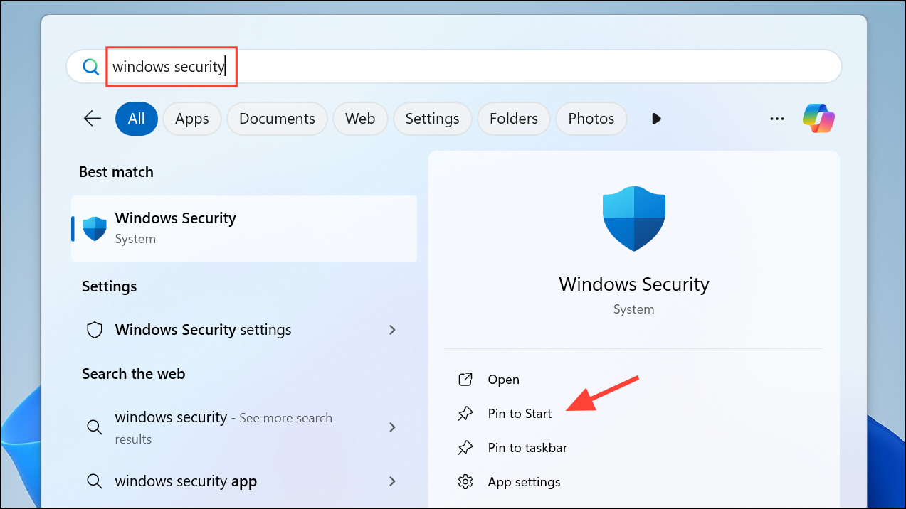The width and height of the screenshot is (906, 509).
Task: Click the Open external-link icon
Action: pyautogui.click(x=465, y=380)
